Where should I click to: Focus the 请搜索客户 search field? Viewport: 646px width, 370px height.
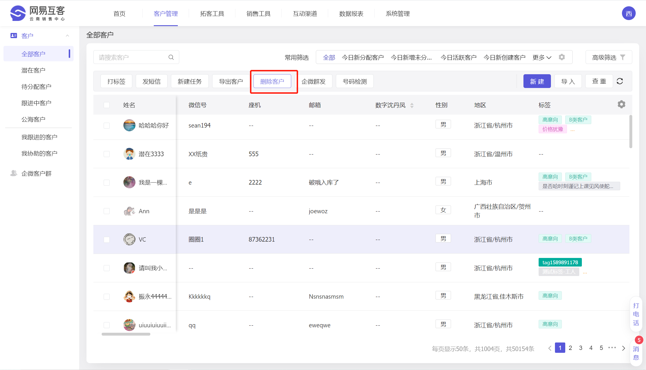pyautogui.click(x=136, y=57)
